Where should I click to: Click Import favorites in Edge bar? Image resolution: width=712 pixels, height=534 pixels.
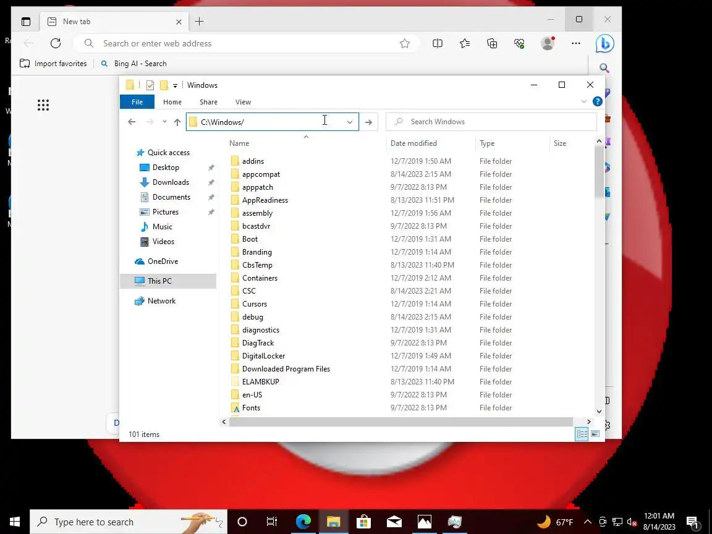(53, 64)
